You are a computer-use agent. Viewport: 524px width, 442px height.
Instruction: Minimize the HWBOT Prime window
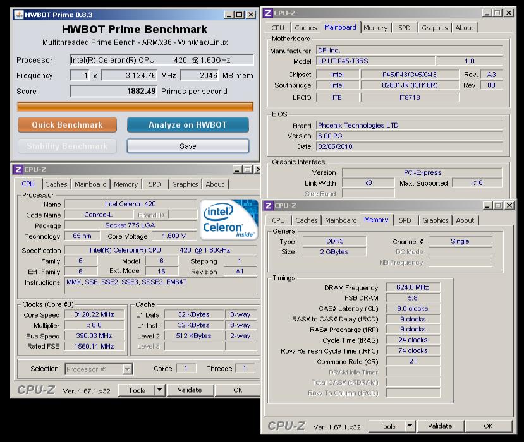coord(229,15)
